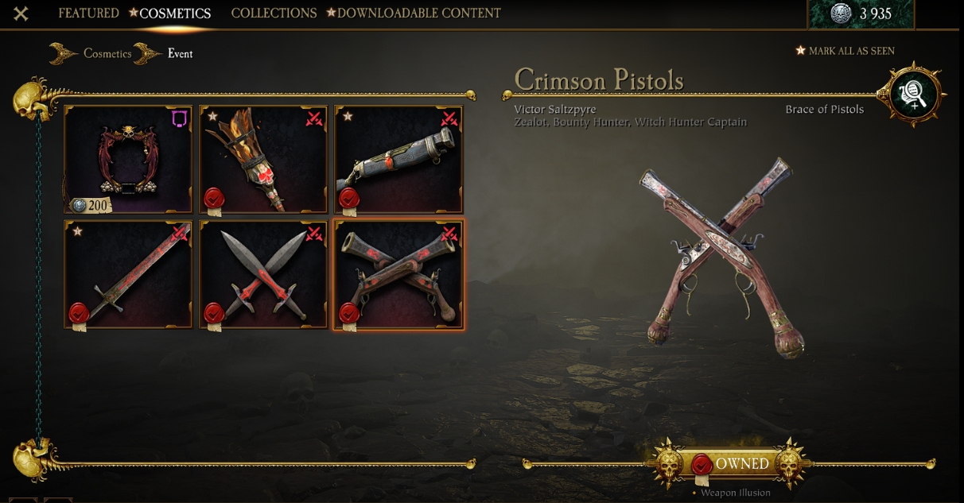Select the crimson blunderbuss weapon thumbnail
This screenshot has height=503, width=964.
398,160
